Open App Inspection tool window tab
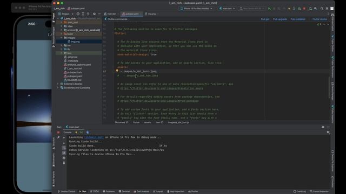Viewport: 346px width, 194px height. point(176,191)
